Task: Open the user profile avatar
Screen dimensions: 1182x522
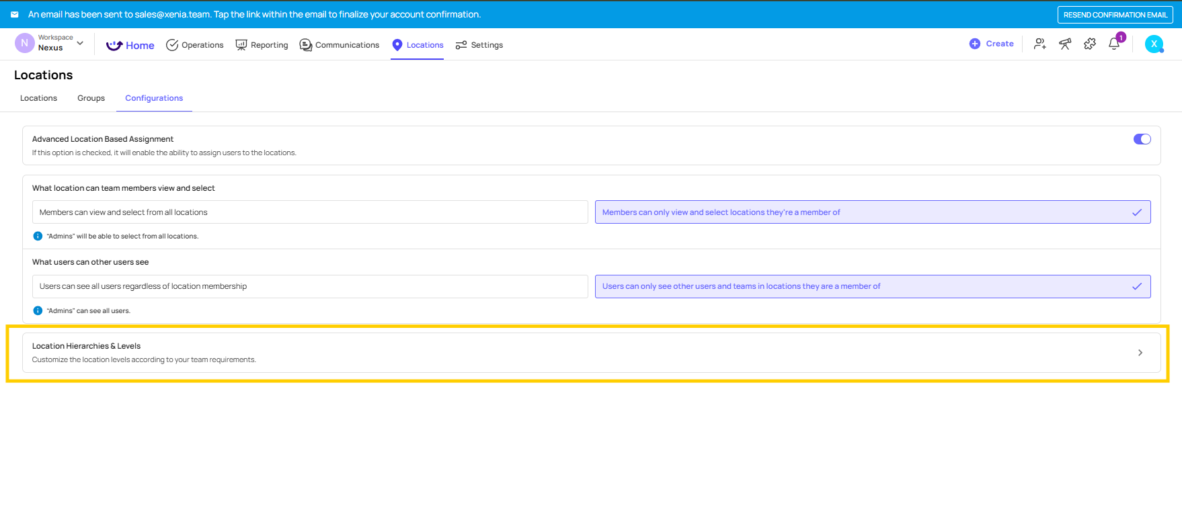Action: click(x=1154, y=44)
